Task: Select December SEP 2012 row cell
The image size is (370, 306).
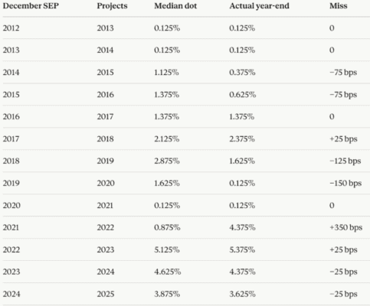Action: coord(11,28)
